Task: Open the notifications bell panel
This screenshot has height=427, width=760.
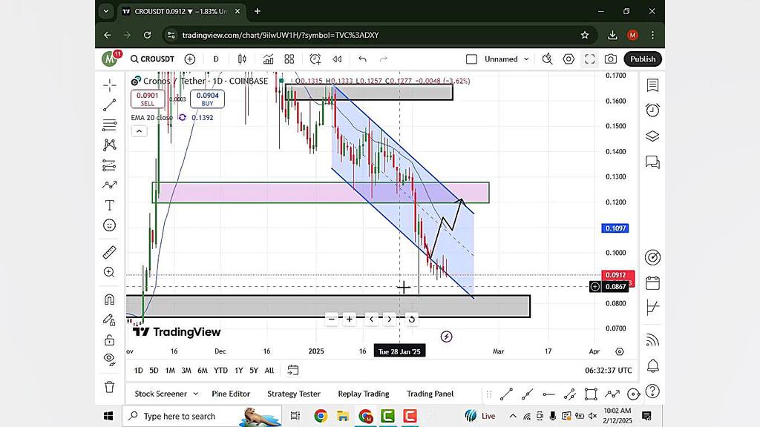Action: click(x=652, y=365)
